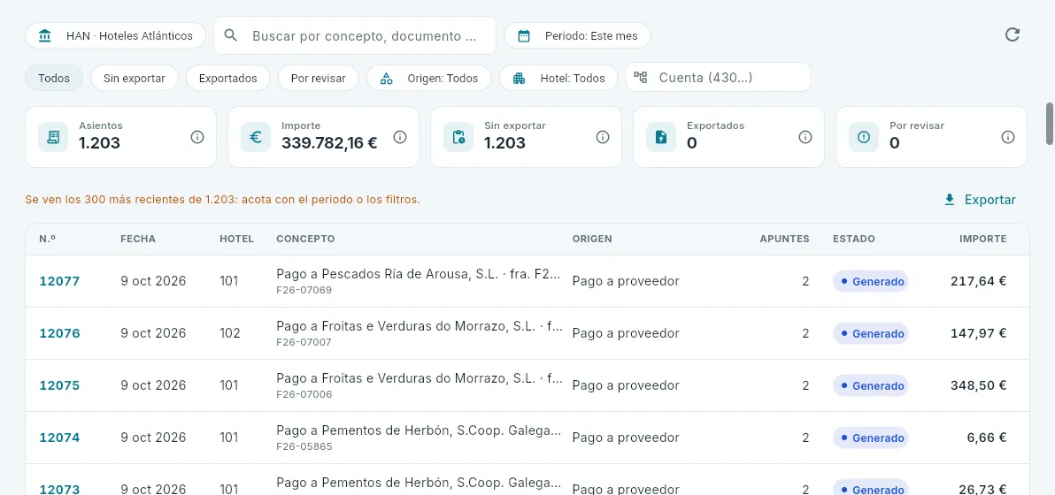Open the Hotel: Todos dropdown
The image size is (1055, 495).
(x=558, y=78)
